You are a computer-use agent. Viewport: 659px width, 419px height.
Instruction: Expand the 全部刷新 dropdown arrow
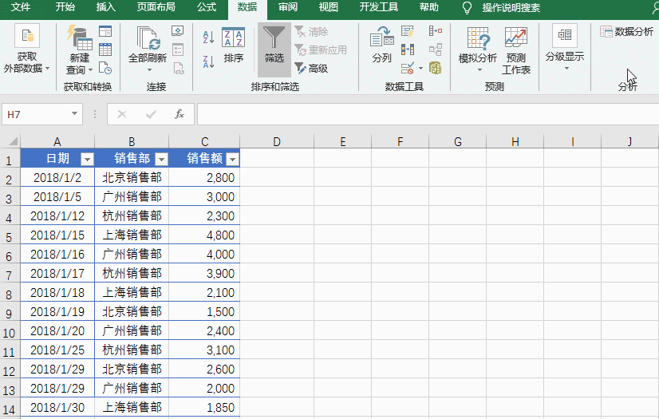point(149,69)
